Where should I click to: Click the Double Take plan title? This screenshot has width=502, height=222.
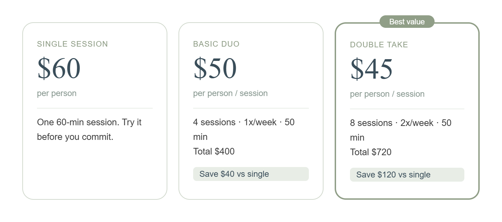point(379,45)
